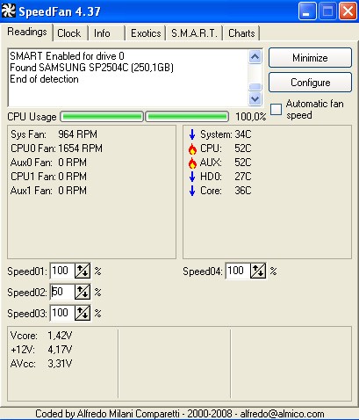Click the Speed03 up/down spinner arrows
Image resolution: width=359 pixels, height=420 pixels.
point(83,313)
